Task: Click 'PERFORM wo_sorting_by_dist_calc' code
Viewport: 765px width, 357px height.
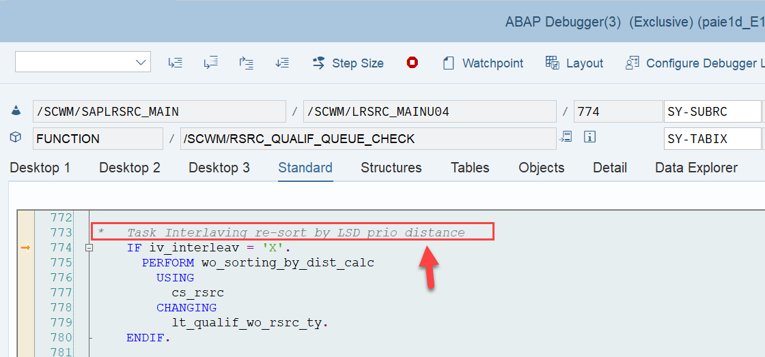Action: (258, 263)
